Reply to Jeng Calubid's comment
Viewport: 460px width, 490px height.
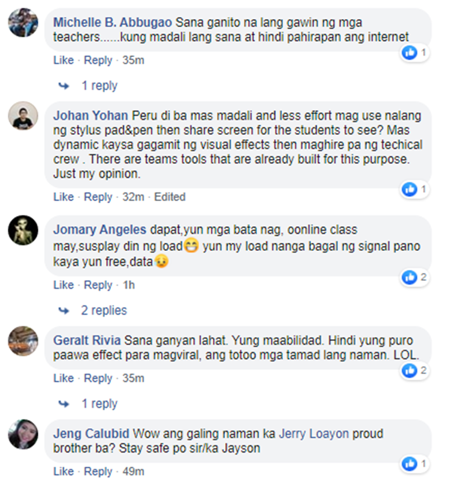pyautogui.click(x=98, y=472)
